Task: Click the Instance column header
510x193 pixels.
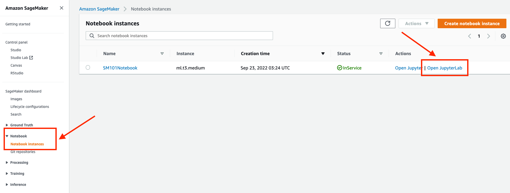Action: coord(185,54)
